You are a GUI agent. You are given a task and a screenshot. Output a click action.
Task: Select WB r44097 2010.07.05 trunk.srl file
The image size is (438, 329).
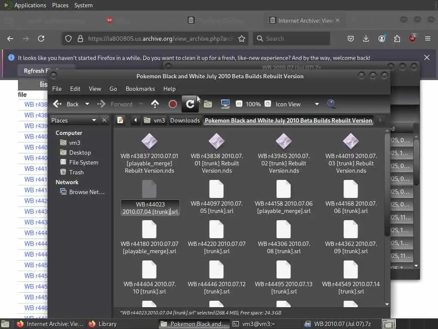(216, 197)
